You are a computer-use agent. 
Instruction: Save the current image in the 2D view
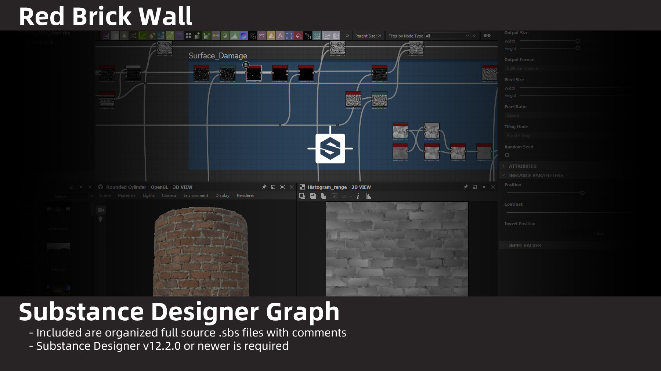(x=313, y=196)
